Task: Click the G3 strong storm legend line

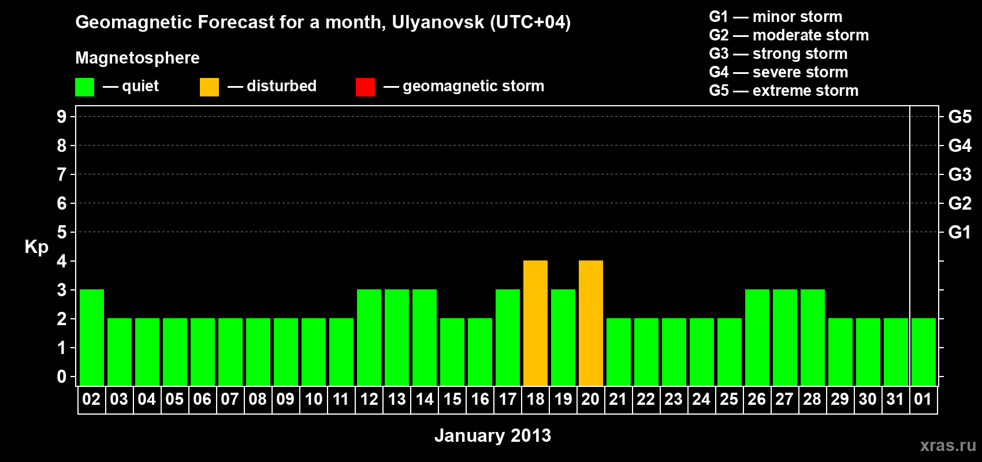Action: click(778, 54)
